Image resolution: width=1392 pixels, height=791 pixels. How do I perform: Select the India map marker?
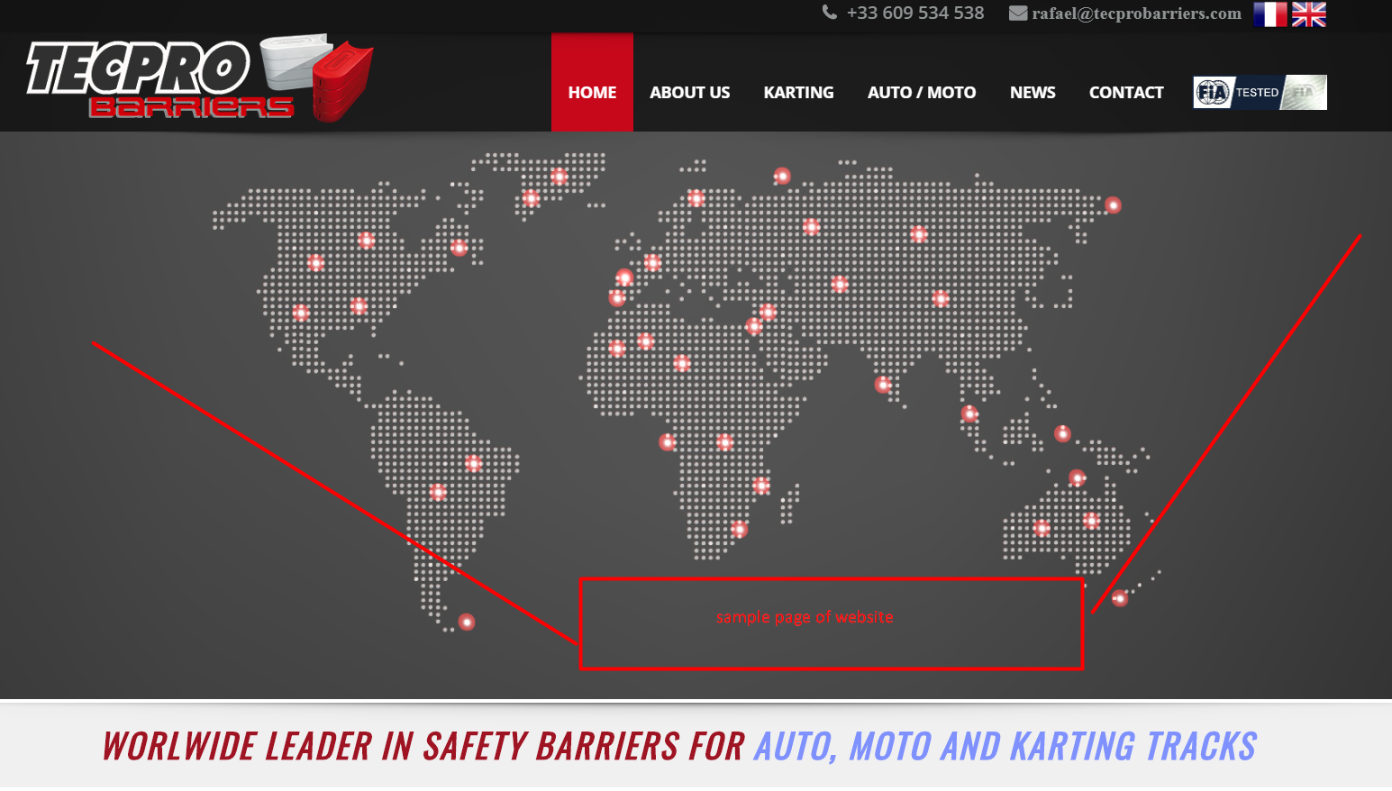pyautogui.click(x=883, y=385)
